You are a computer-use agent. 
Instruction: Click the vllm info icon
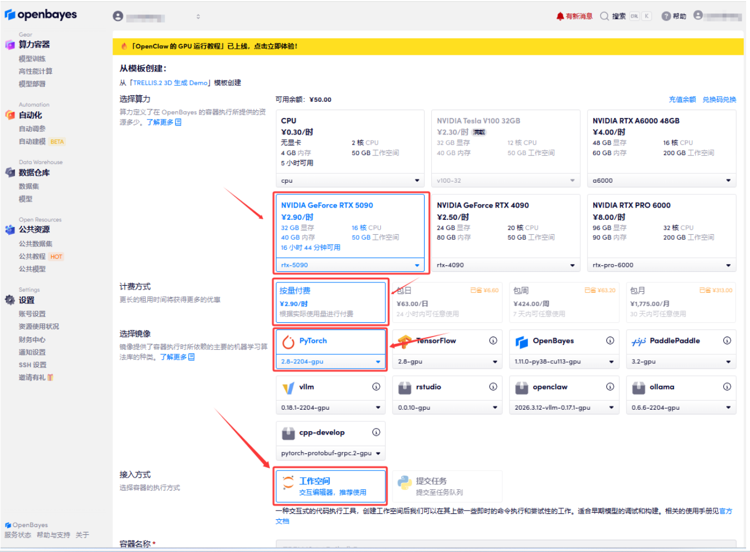[376, 386]
